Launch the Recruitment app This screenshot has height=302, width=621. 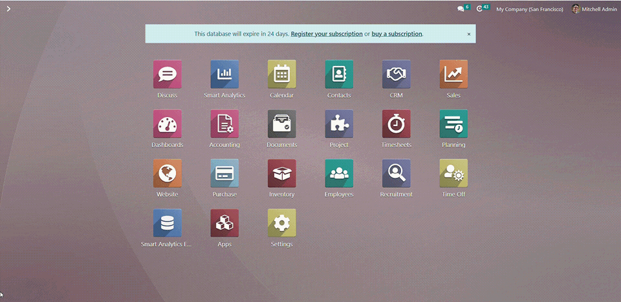coord(396,173)
